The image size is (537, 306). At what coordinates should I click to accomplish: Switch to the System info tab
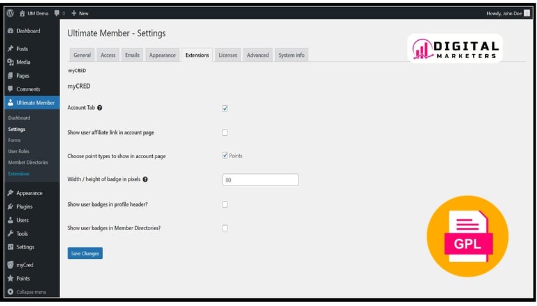292,55
